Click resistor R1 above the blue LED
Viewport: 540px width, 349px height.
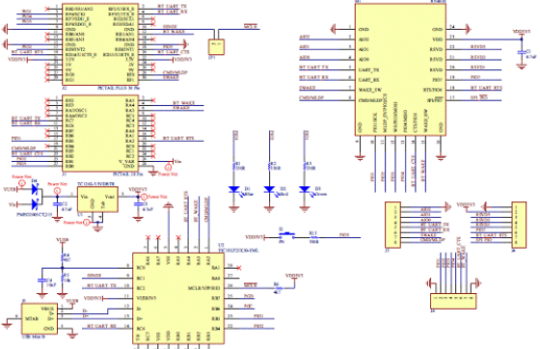pyautogui.click(x=234, y=166)
